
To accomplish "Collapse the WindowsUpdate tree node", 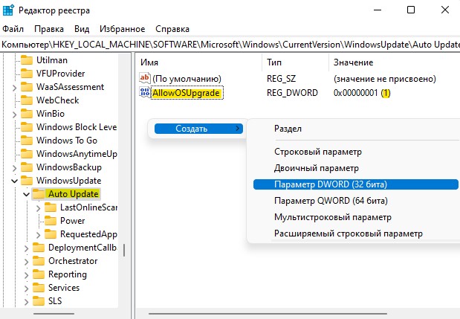I will tap(14, 181).
